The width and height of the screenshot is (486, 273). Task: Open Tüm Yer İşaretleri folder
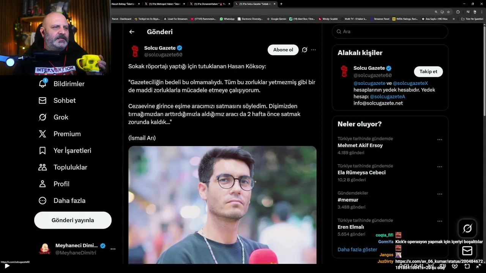click(x=472, y=19)
